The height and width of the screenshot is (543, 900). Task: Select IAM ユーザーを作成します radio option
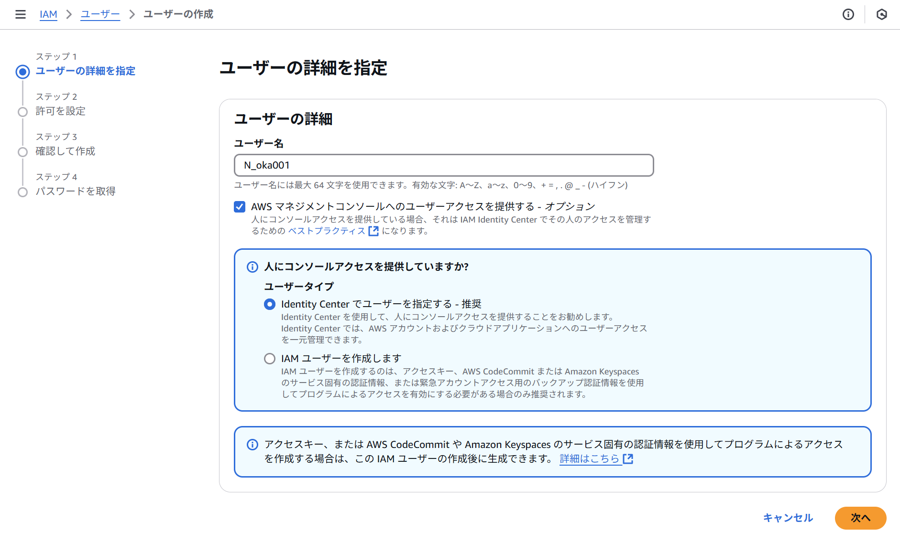pyautogui.click(x=270, y=359)
